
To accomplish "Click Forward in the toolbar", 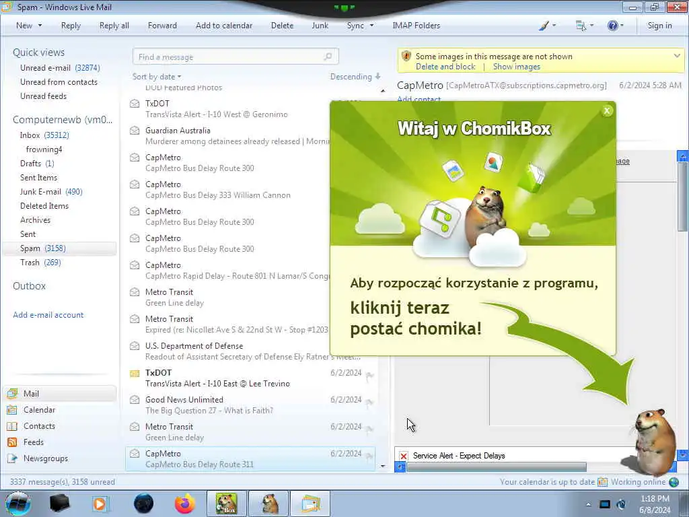I will (x=162, y=26).
